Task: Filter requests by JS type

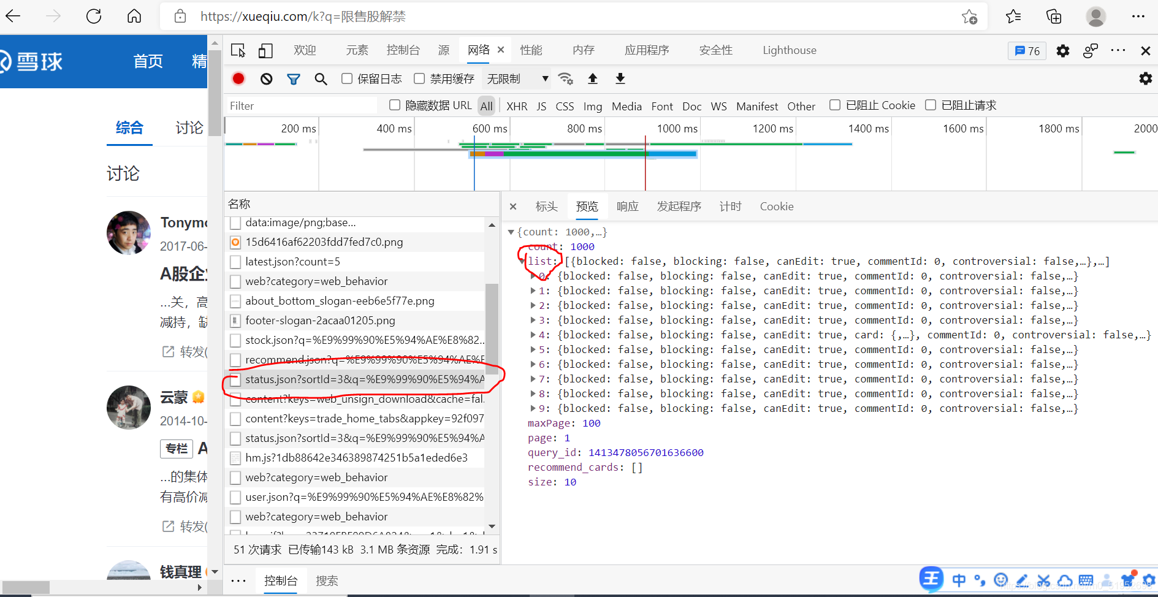Action: coord(541,106)
